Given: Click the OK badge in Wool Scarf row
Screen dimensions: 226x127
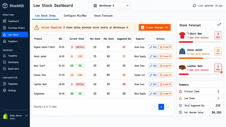Looking at the screenshot, I should tap(80, 66).
